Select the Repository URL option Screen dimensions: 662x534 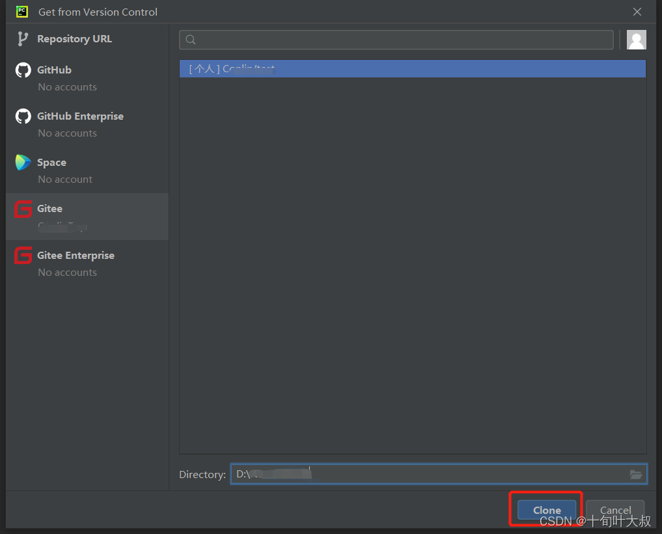click(x=87, y=39)
